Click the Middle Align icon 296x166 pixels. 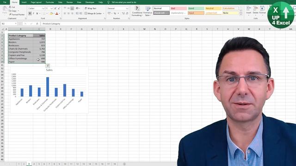click(x=68, y=8)
